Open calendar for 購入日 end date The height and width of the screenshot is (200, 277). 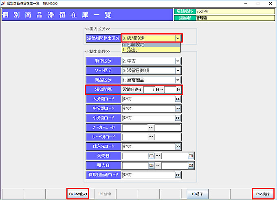click(191, 165)
